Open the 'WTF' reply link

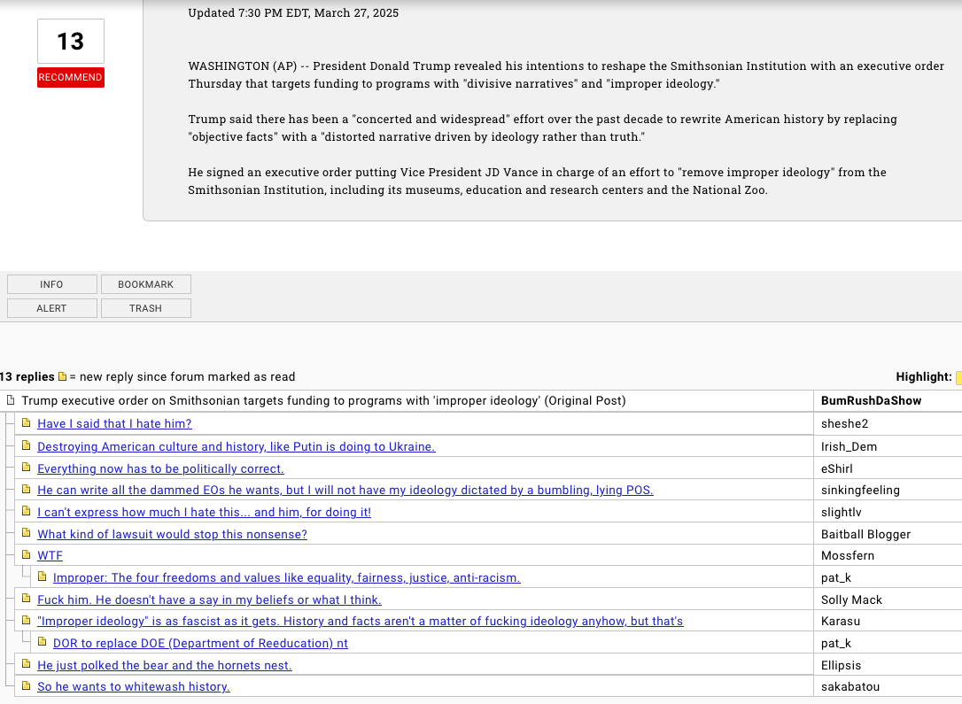(50, 555)
